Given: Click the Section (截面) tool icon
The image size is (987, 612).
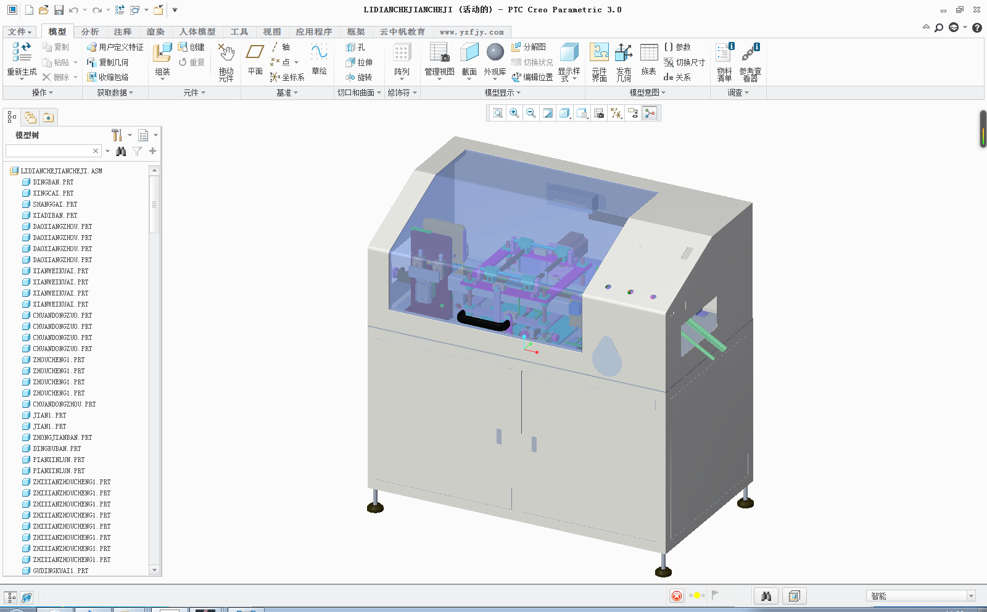Looking at the screenshot, I should 469,52.
